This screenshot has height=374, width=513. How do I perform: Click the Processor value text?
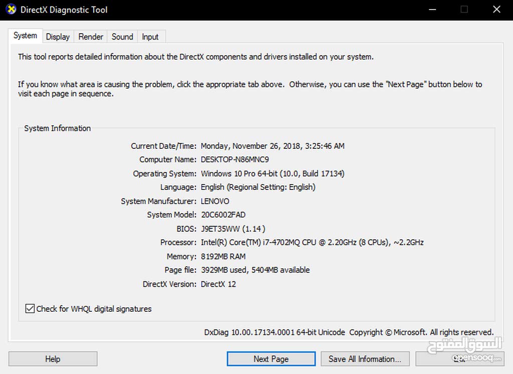(x=312, y=242)
